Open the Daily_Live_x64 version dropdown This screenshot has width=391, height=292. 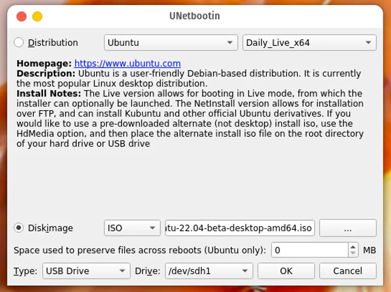point(309,43)
